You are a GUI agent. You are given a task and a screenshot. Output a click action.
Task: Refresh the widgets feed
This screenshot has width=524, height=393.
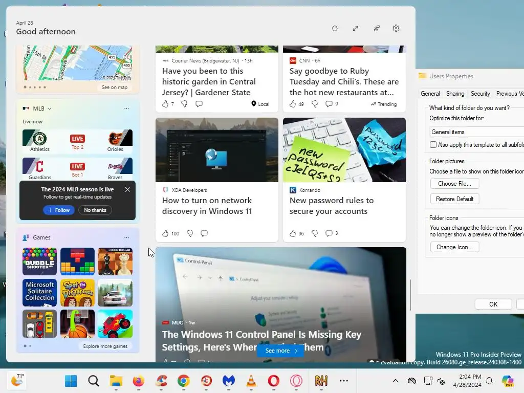click(x=335, y=29)
